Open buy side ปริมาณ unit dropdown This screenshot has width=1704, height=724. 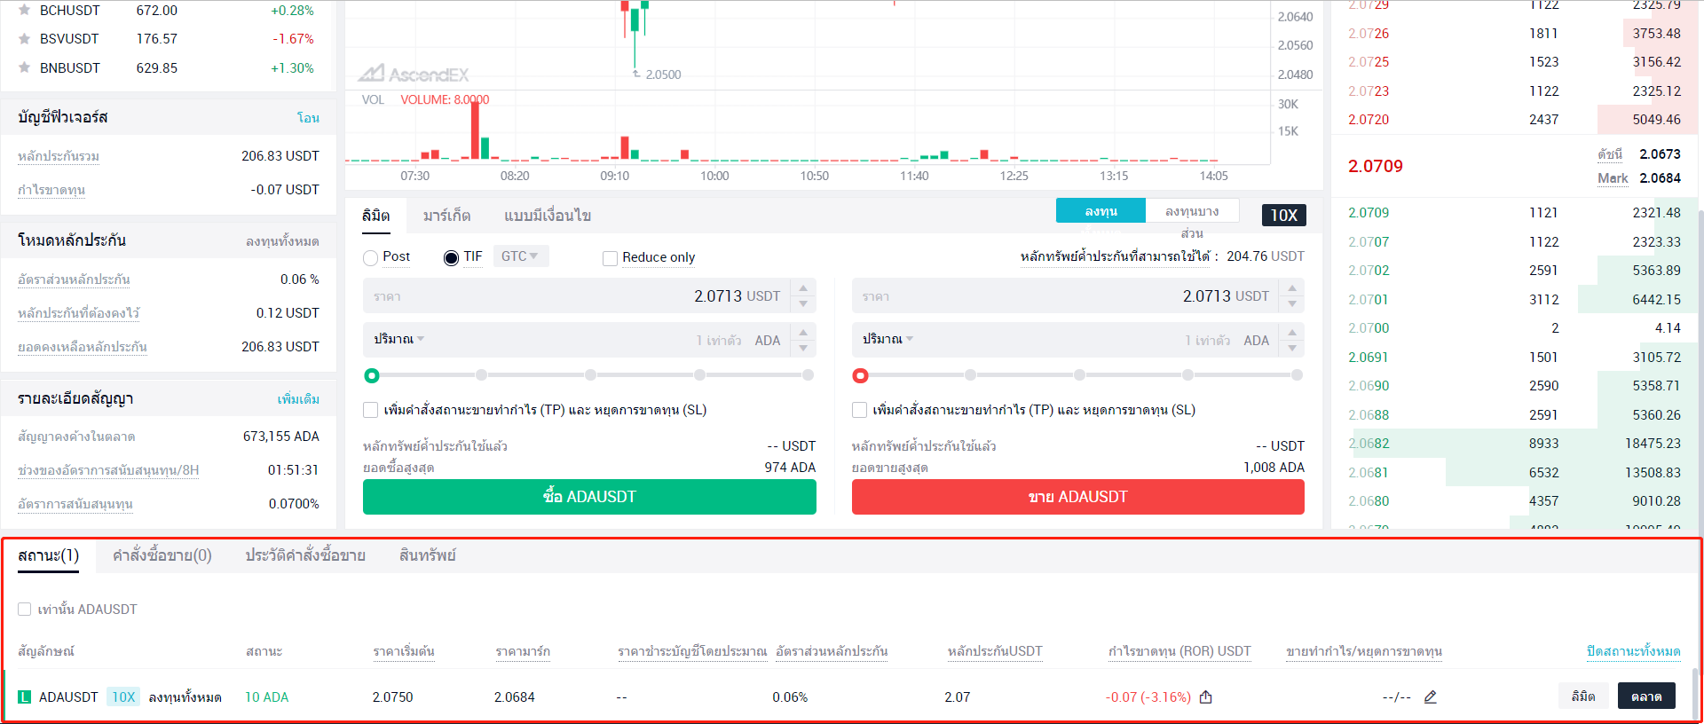[399, 339]
